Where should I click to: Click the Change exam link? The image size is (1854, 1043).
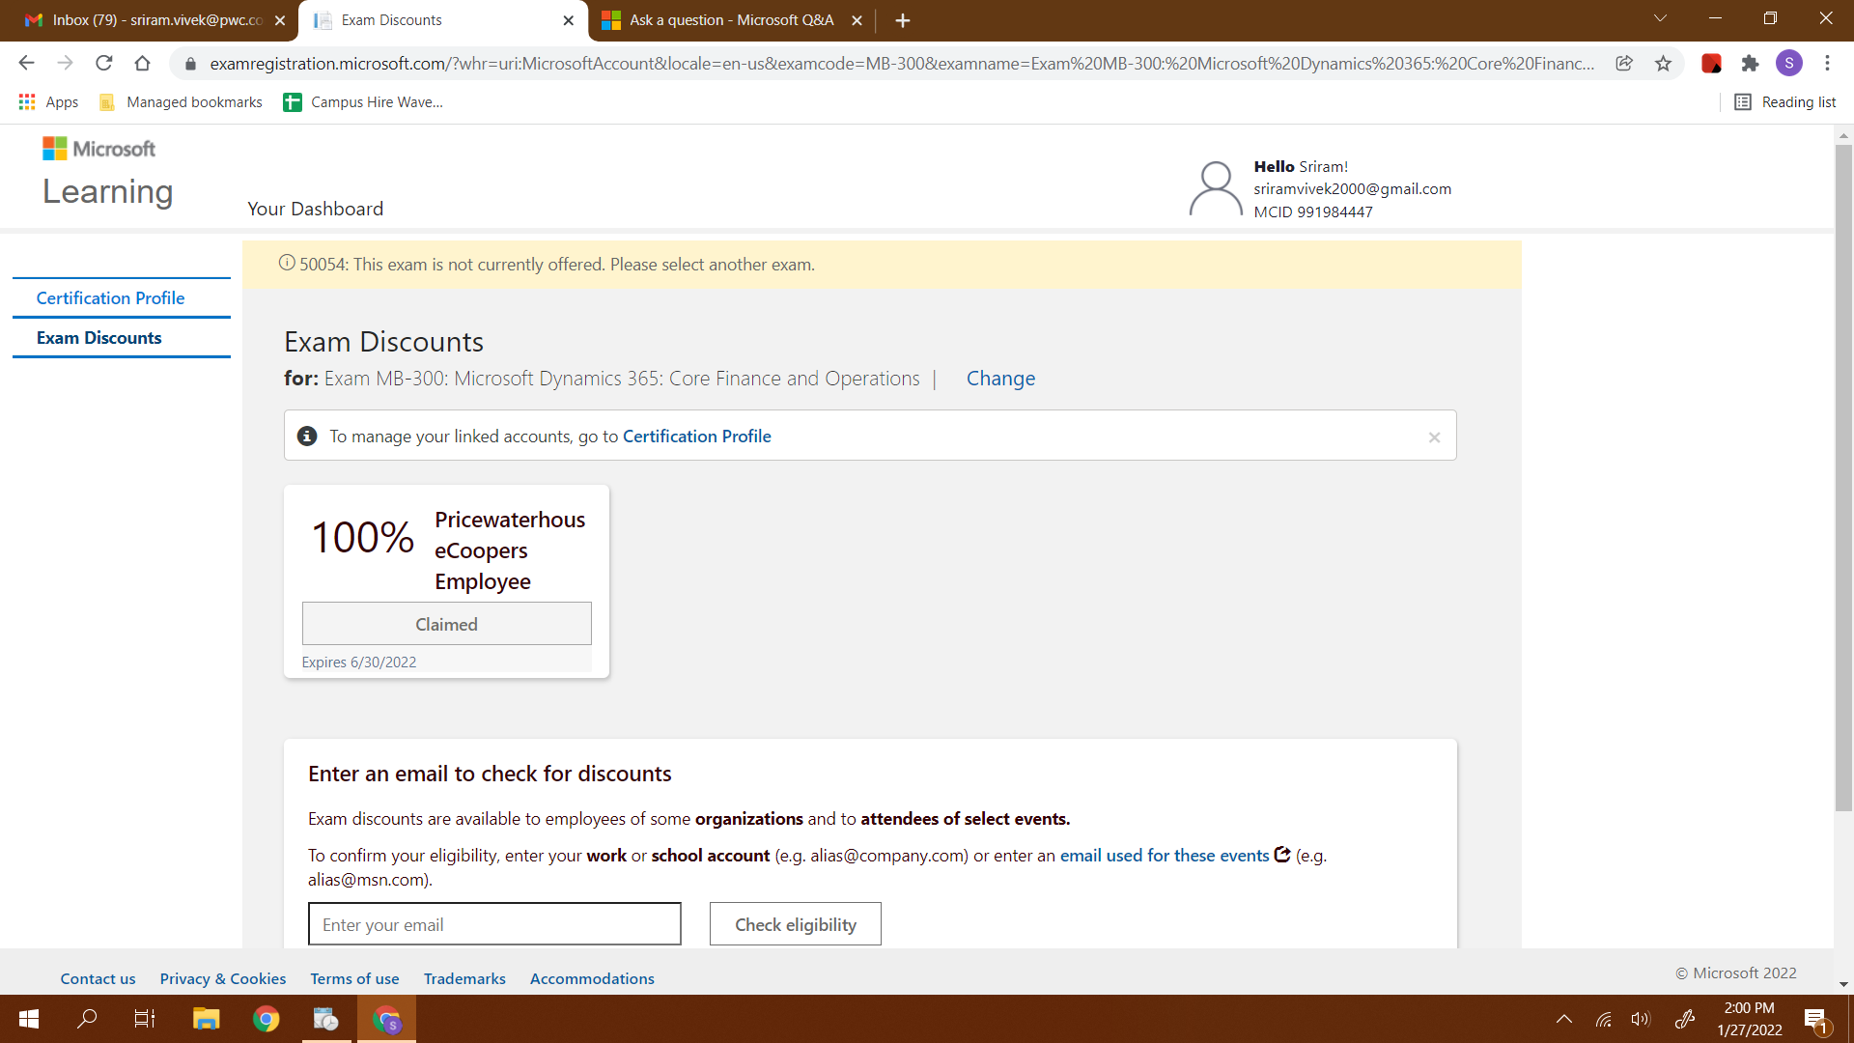coord(1000,379)
